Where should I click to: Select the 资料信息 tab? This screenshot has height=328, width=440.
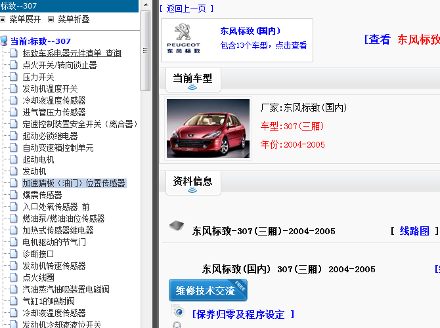[x=193, y=183]
